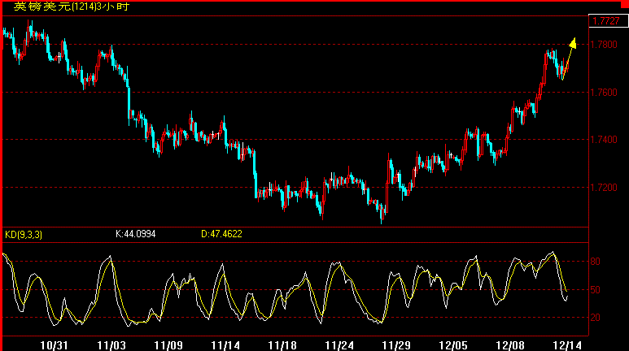The image size is (629, 351).
Task: Click the KD level 80 label
Action: 596,262
